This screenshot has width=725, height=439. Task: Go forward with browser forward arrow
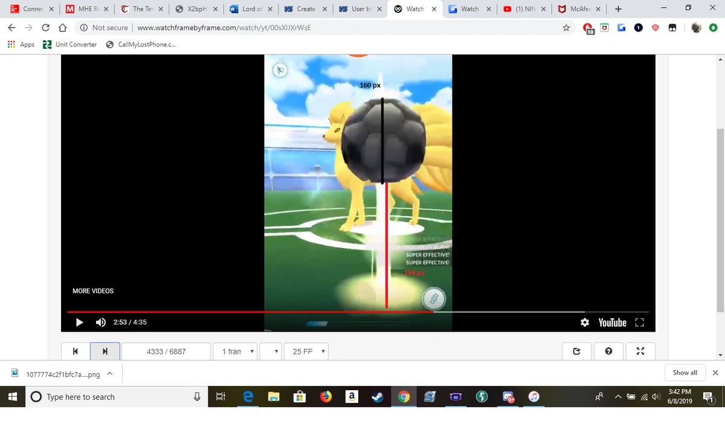coord(28,28)
